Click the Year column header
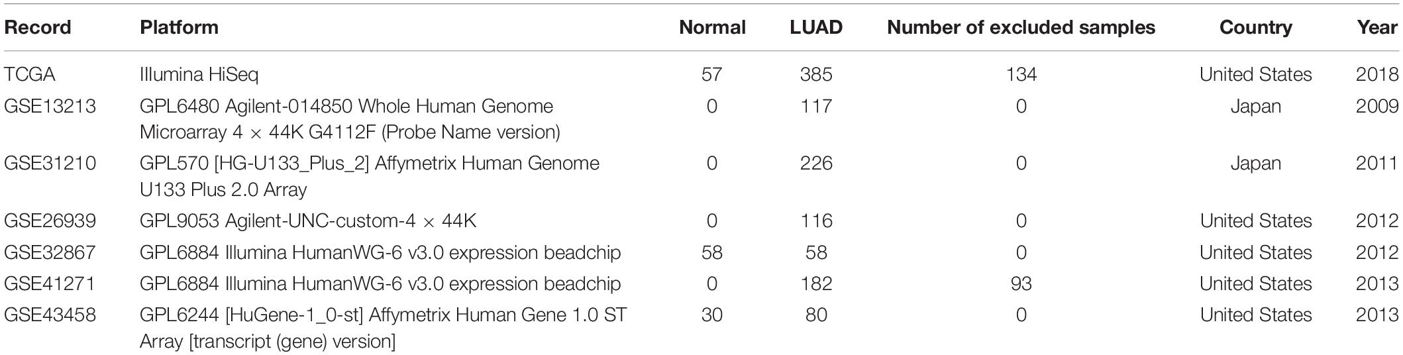Viewport: 1403px width, 355px height. 1377,27
